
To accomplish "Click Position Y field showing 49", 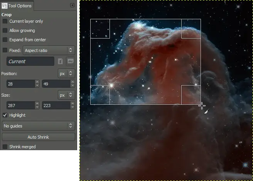I will [56, 84].
